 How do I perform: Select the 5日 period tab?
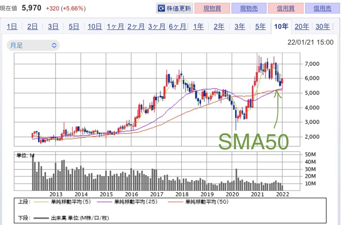74,27
